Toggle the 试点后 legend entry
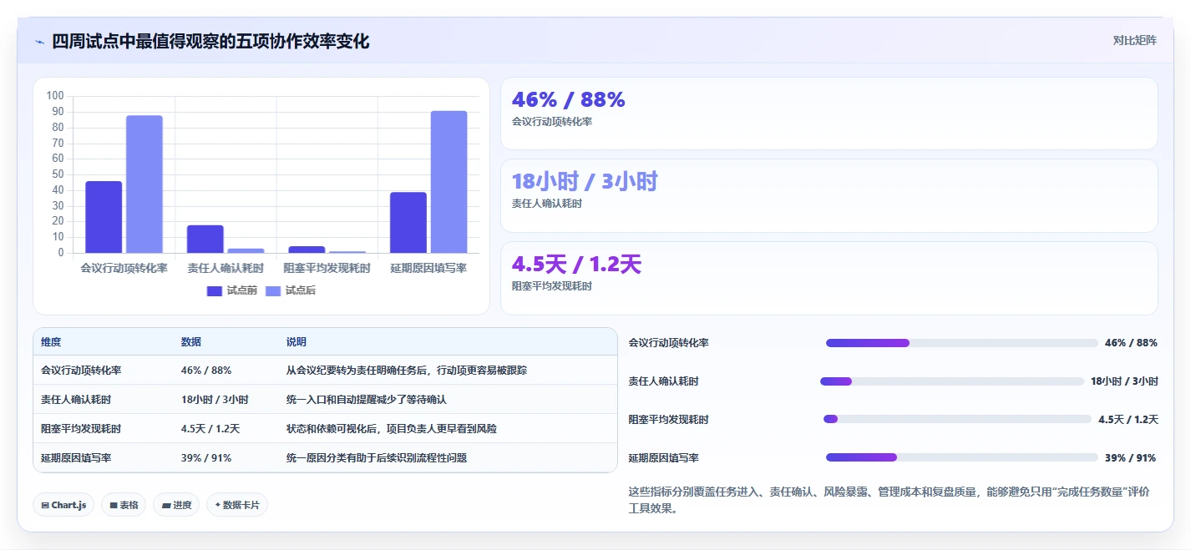This screenshot has width=1191, height=550. (290, 290)
